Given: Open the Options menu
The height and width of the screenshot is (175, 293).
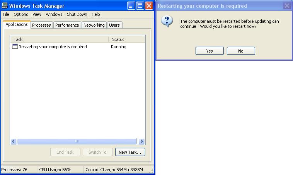Looking at the screenshot, I should coord(21,14).
